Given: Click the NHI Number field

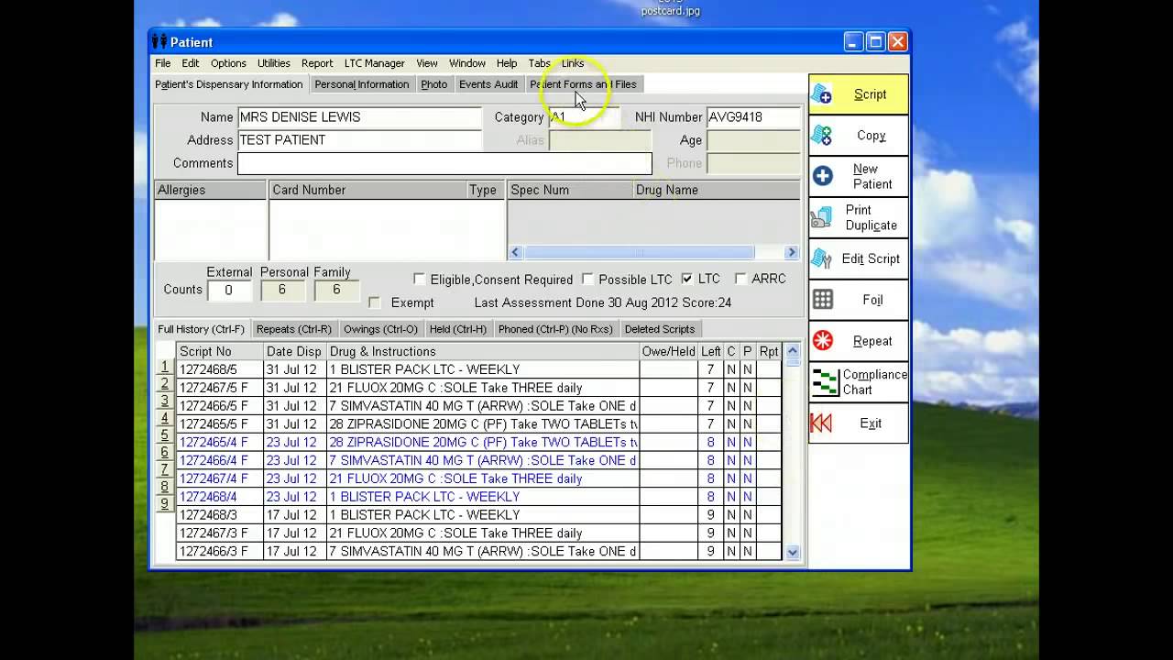Looking at the screenshot, I should (752, 117).
